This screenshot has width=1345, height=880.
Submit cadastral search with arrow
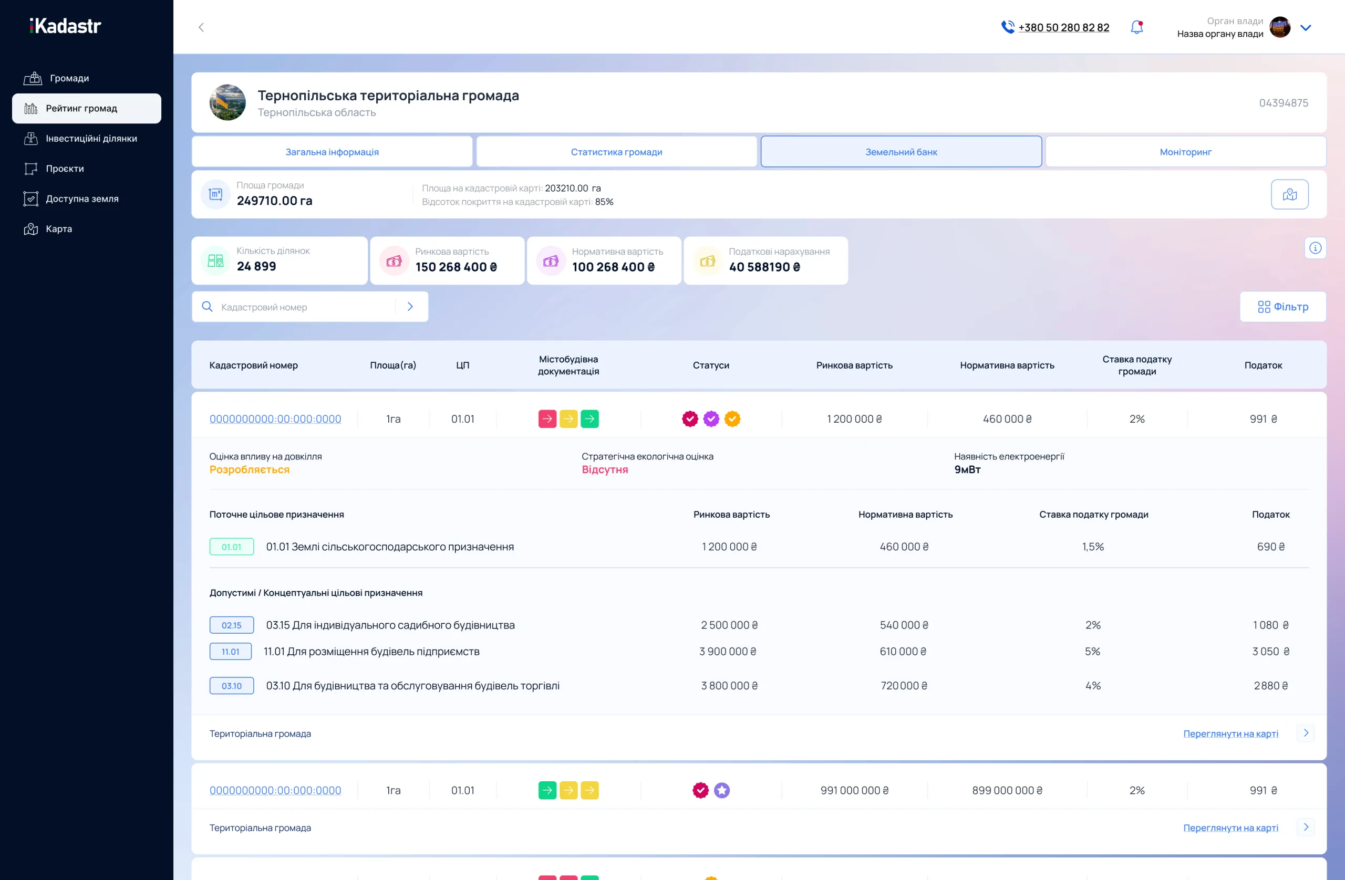click(410, 307)
